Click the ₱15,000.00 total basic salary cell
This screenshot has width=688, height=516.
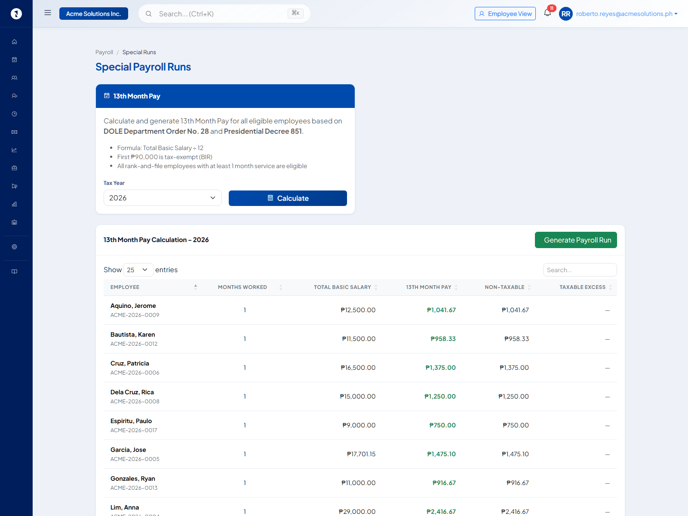tap(358, 396)
